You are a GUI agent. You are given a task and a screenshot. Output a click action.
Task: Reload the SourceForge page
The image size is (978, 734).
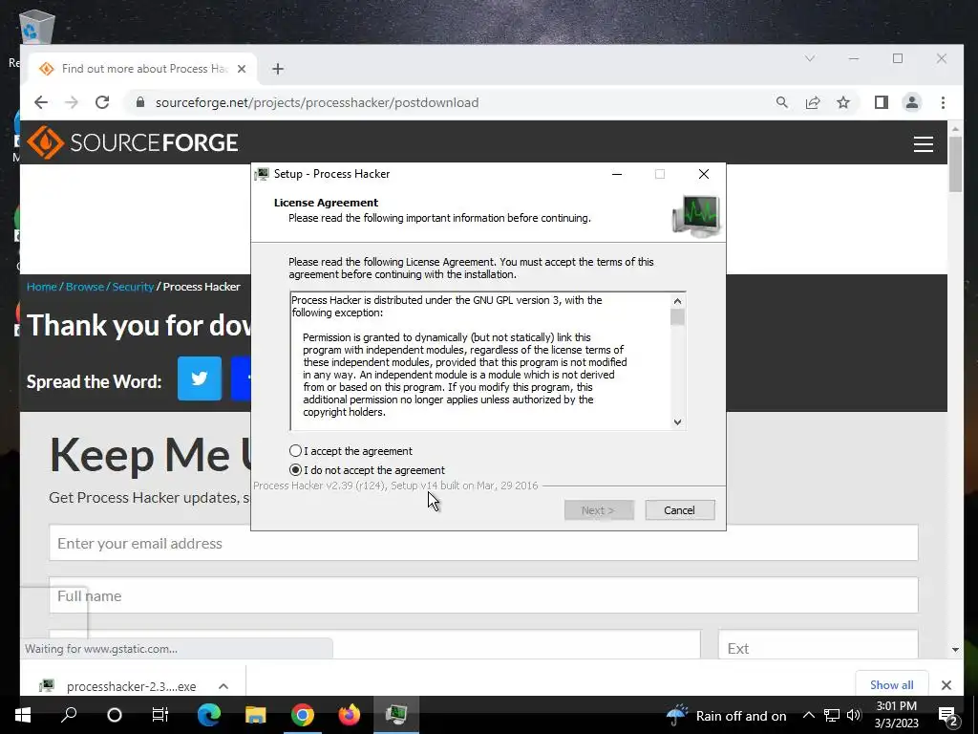point(102,102)
